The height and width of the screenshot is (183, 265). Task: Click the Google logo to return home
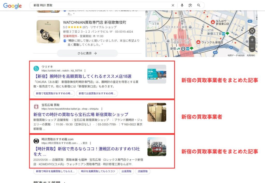(12, 5)
